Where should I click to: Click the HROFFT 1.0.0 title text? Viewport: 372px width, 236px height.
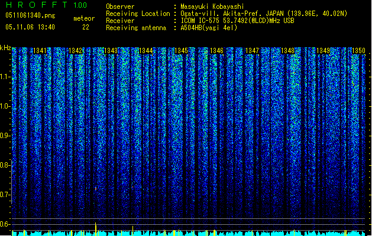(47, 5)
